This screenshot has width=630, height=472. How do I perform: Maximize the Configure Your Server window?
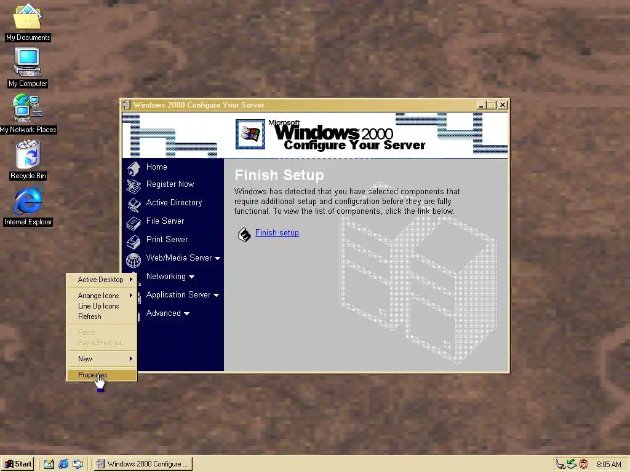491,105
